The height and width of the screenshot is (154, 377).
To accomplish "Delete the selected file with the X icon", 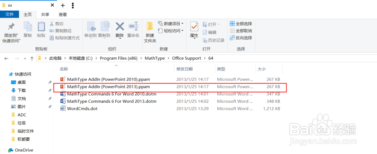I will pos(120,30).
